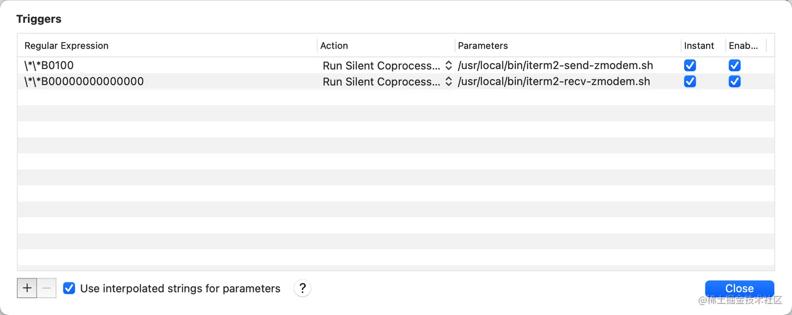Toggle Instant checkbox for send-zmodem trigger
Viewport: 792px width, 315px height.
(690, 65)
